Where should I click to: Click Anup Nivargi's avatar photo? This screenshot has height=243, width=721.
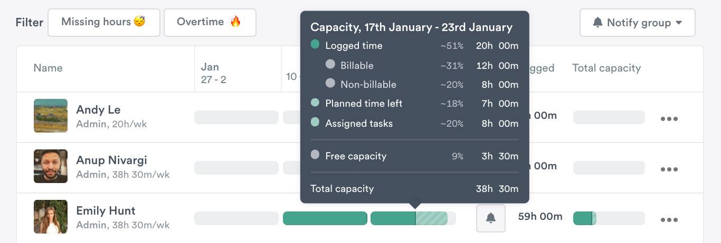coord(51,166)
